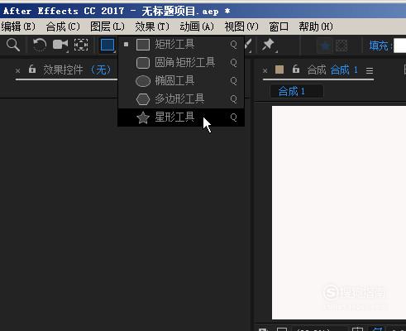Open the 合成(C) menu
406x331 pixels.
pyautogui.click(x=63, y=26)
